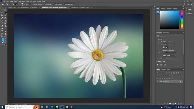The image size is (194, 109).
Task: Switch to the Swatches tab
Action: pyautogui.click(x=163, y=8)
